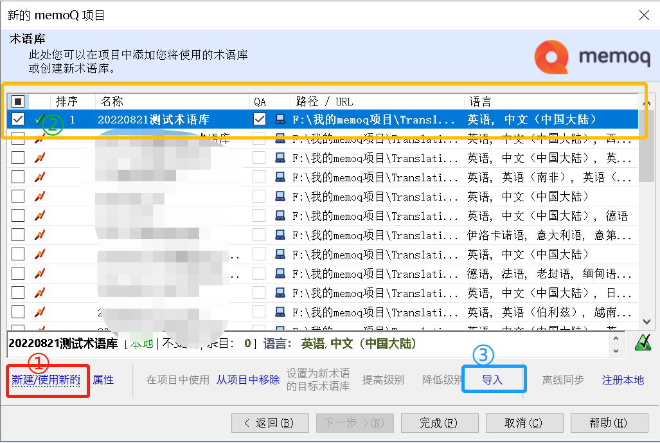The image size is (660, 443).
Task: Click the 提高级别 link
Action: 383,380
